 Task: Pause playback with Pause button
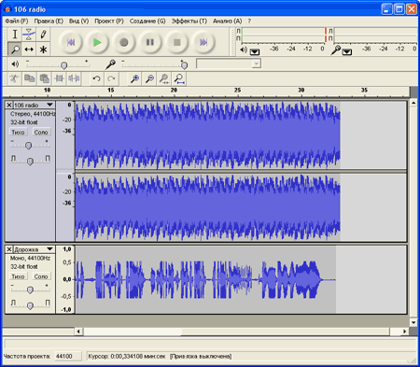(x=150, y=42)
